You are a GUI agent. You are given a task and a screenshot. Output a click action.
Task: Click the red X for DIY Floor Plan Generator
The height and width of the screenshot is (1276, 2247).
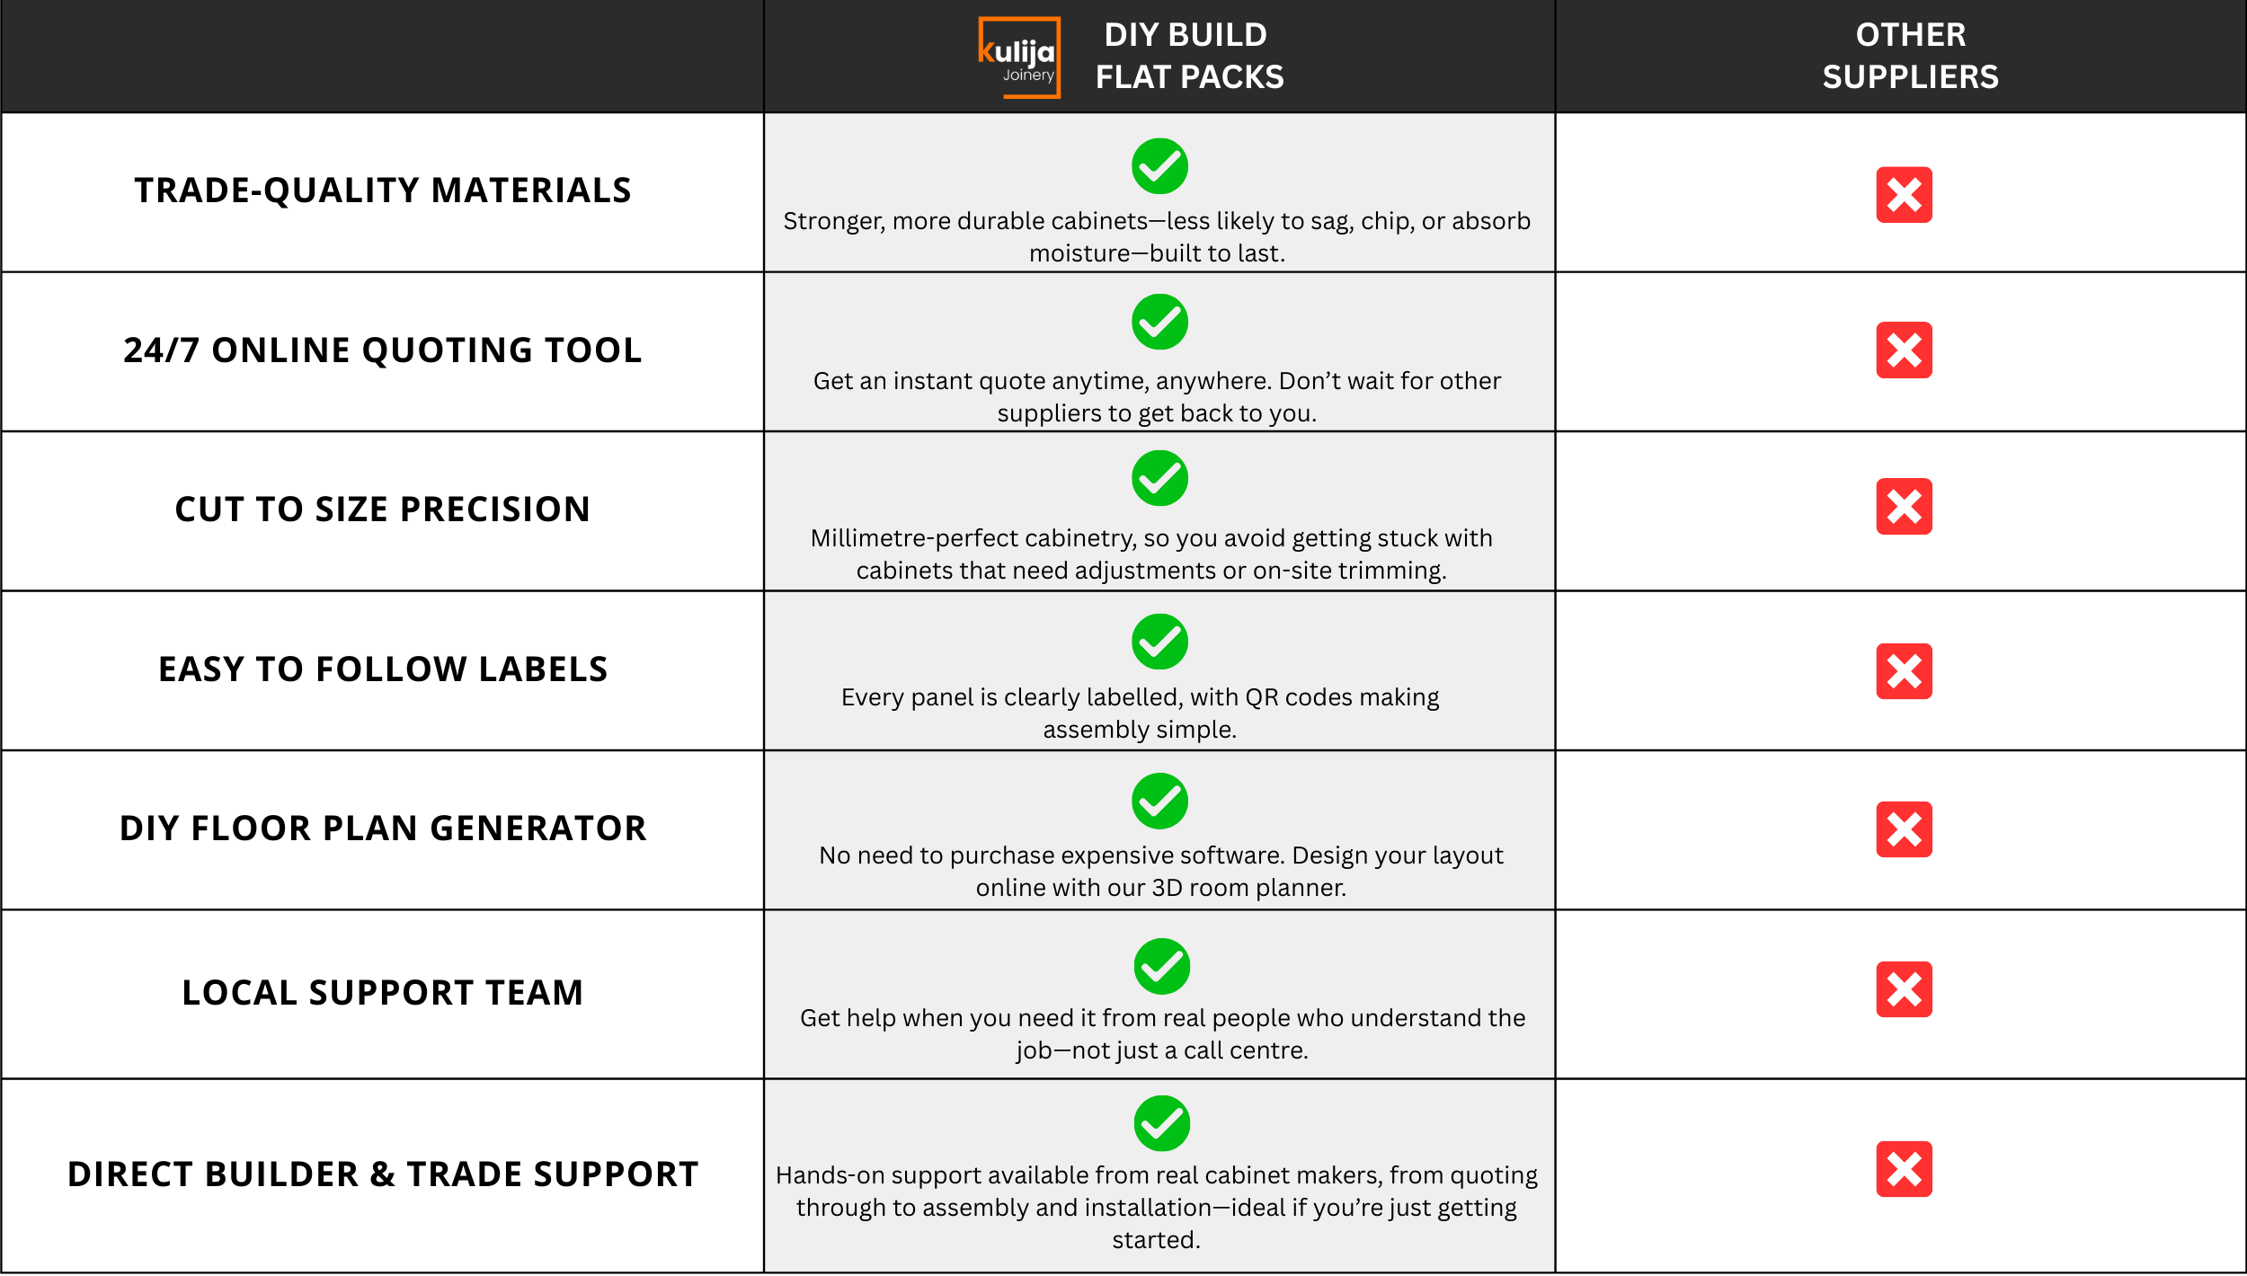pos(1904,829)
